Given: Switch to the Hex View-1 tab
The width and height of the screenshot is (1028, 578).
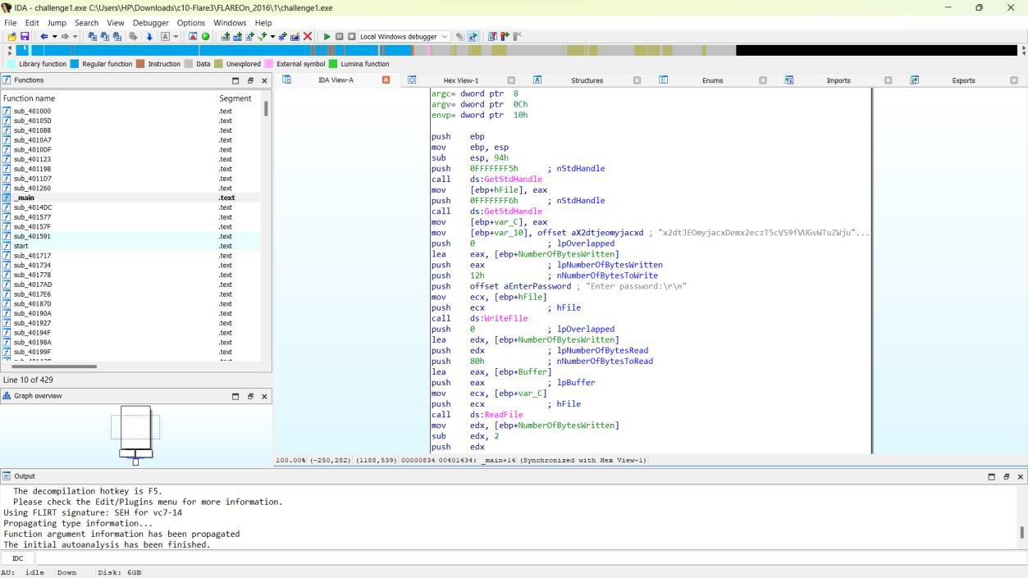Looking at the screenshot, I should coord(460,80).
